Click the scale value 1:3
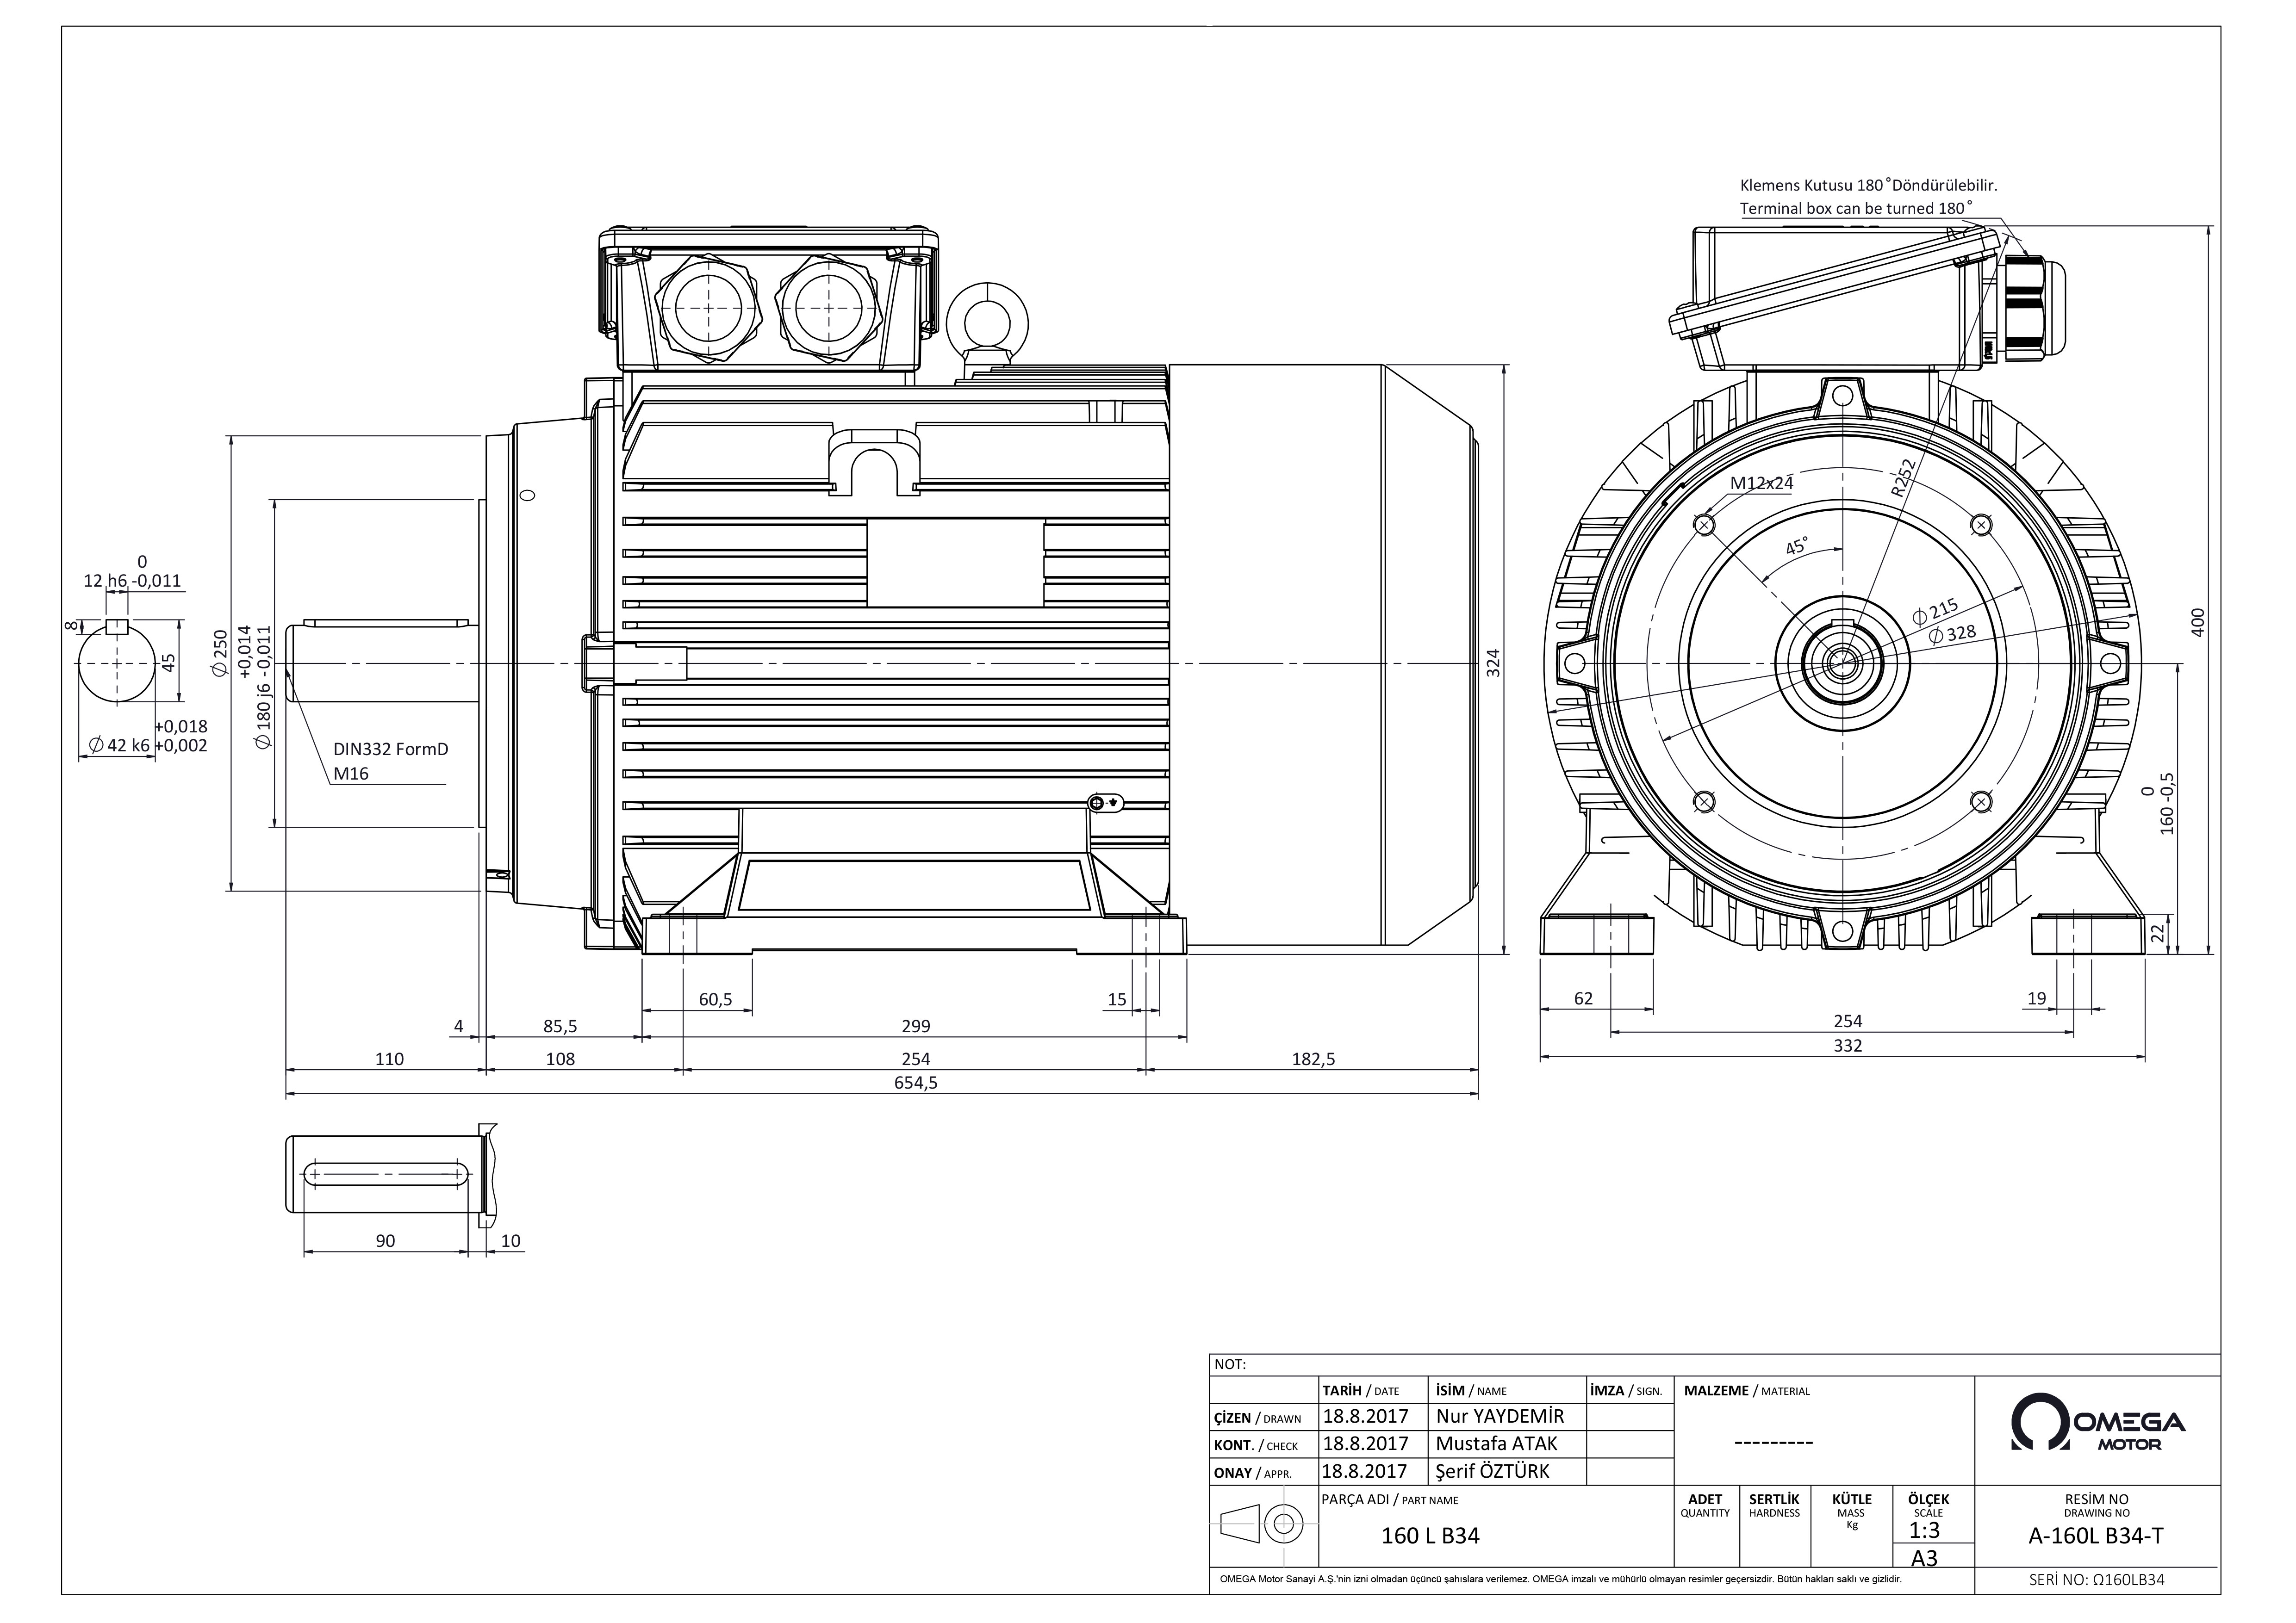 [1924, 1531]
